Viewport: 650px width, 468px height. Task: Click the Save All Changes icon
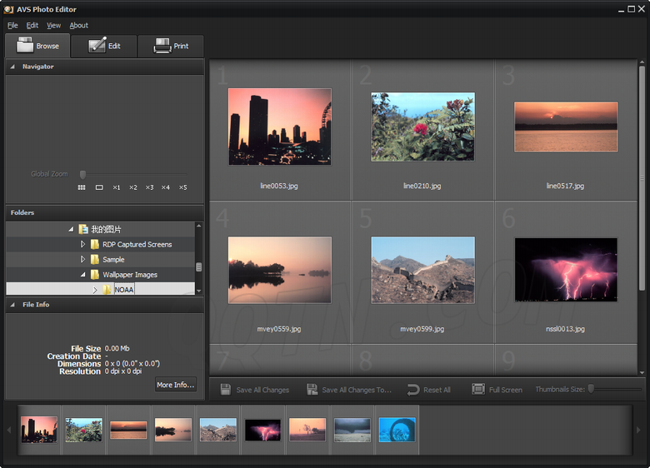[x=224, y=390]
